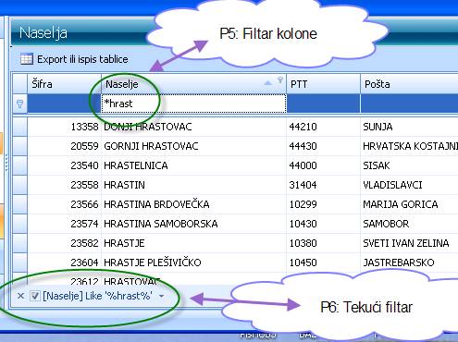Click PTT cell 44430
Image resolution: width=458 pixels, height=342 pixels.
323,146
